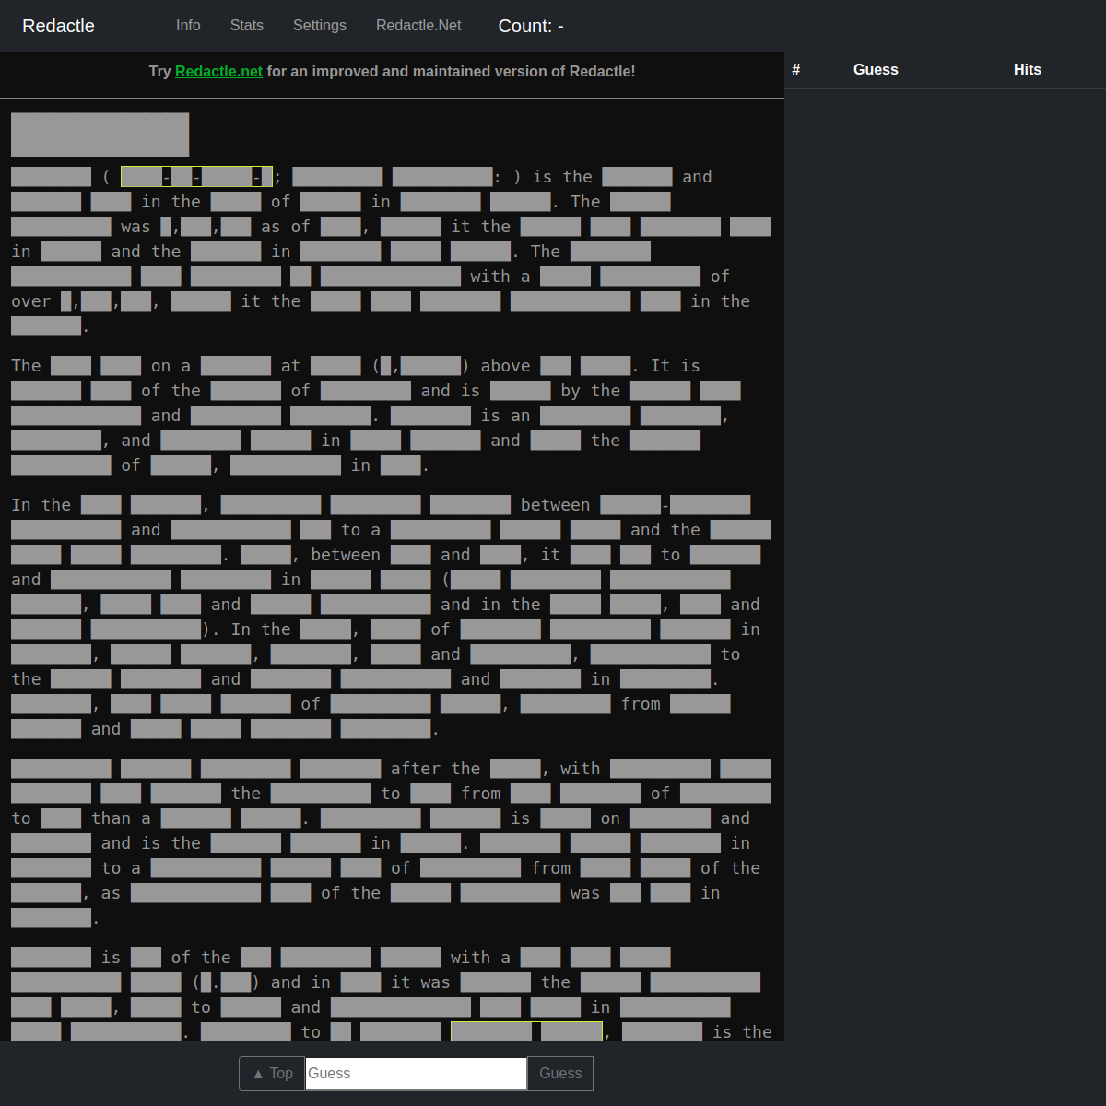Screen dimensions: 1106x1106
Task: Open the Info menu item
Action: click(x=188, y=26)
